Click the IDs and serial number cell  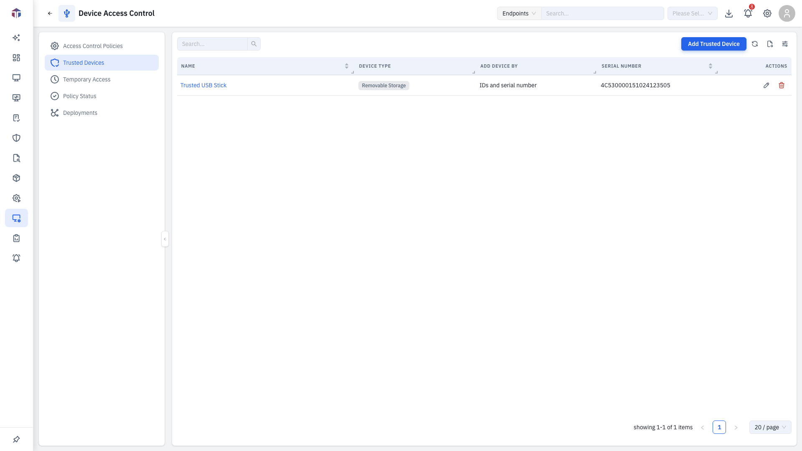click(508, 85)
